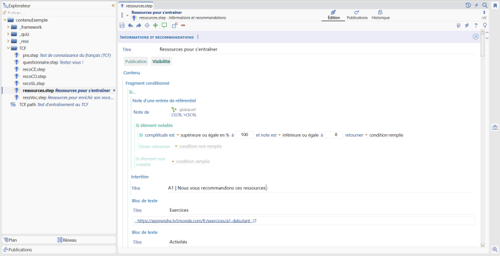Click the editor vertical scrollbar down arrow
Screen dimensions: 500x256
point(482,245)
